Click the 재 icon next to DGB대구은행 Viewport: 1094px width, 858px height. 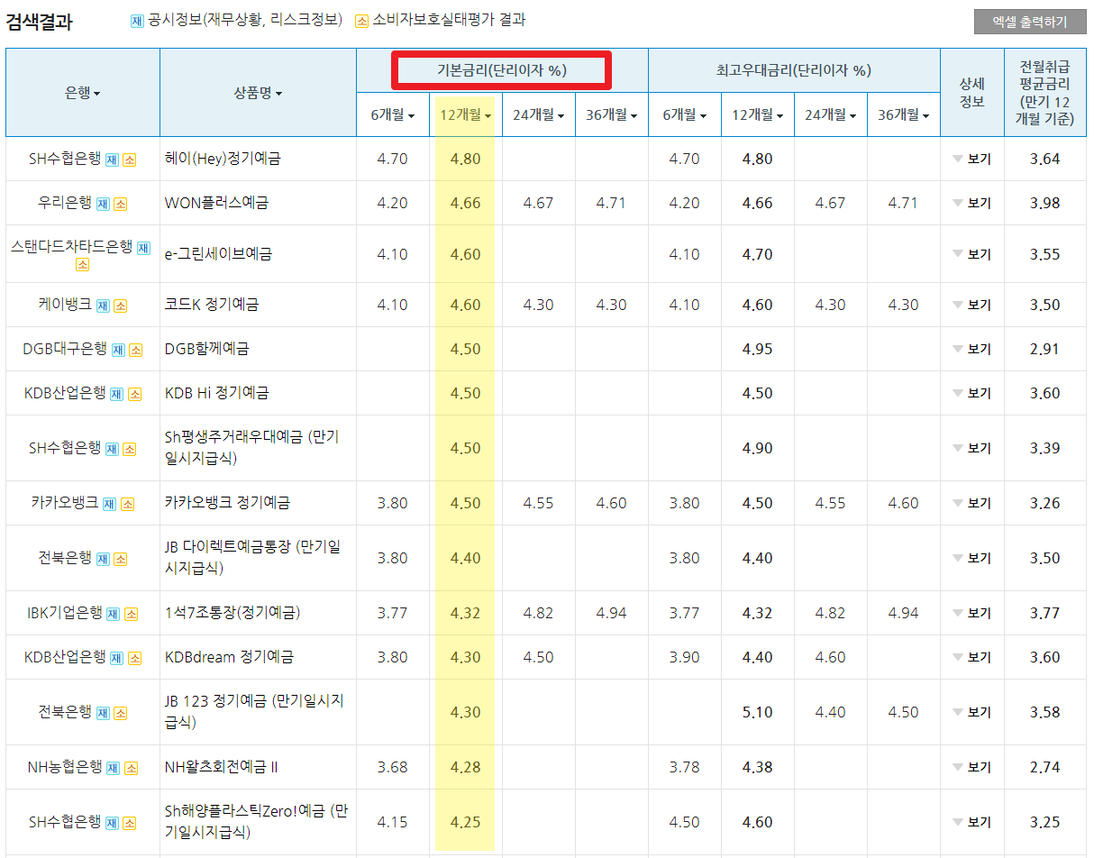click(x=117, y=348)
